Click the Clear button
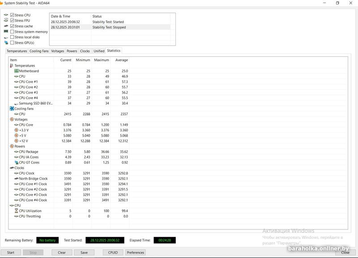Screen dimensions: 358x258 (x=62, y=253)
